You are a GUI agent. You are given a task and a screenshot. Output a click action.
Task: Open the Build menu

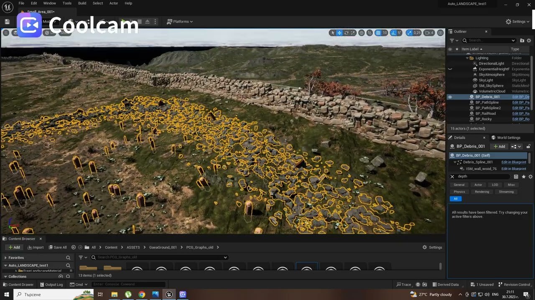(x=82, y=3)
